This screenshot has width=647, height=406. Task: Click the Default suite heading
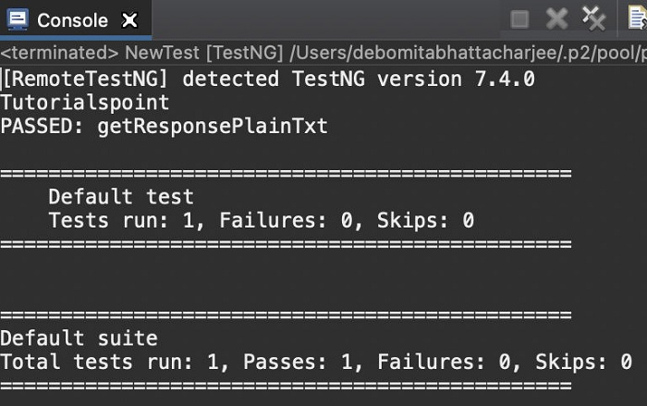click(x=79, y=338)
